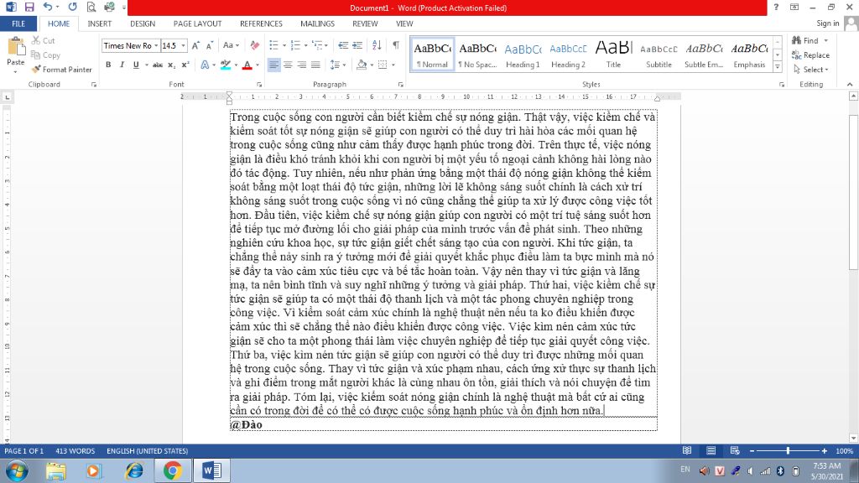Open the font name dropdown
The height and width of the screenshot is (483, 859).
click(x=156, y=45)
